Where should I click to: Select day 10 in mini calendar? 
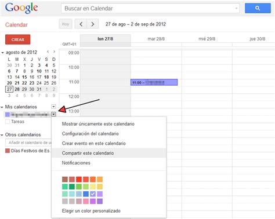[x=39, y=71]
